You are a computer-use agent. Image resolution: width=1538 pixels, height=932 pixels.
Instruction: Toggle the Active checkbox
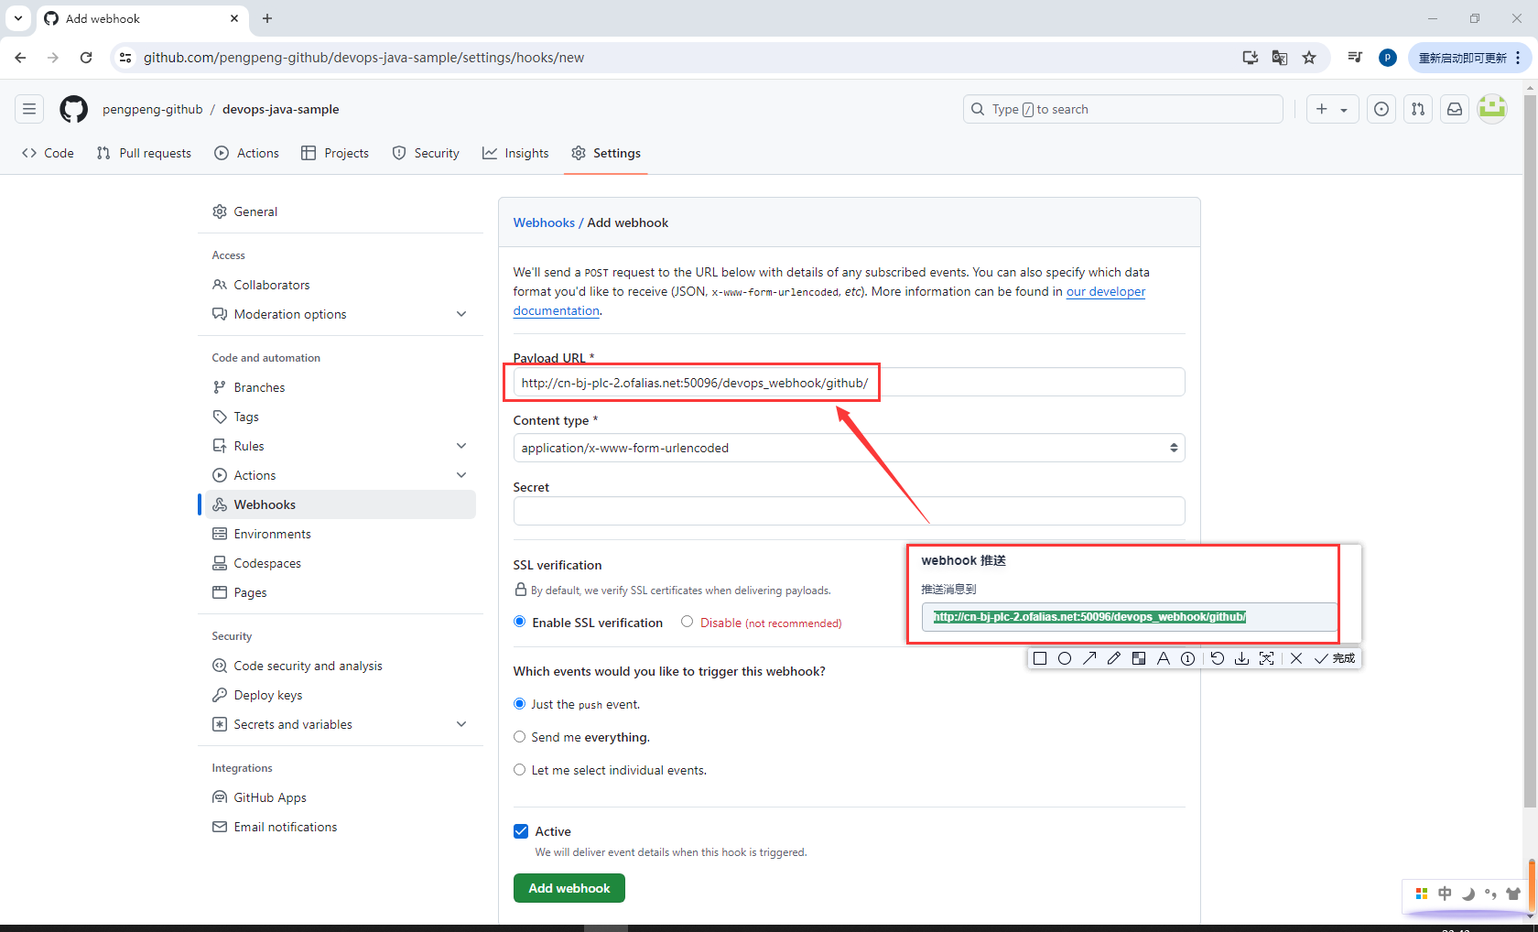pyautogui.click(x=521, y=831)
